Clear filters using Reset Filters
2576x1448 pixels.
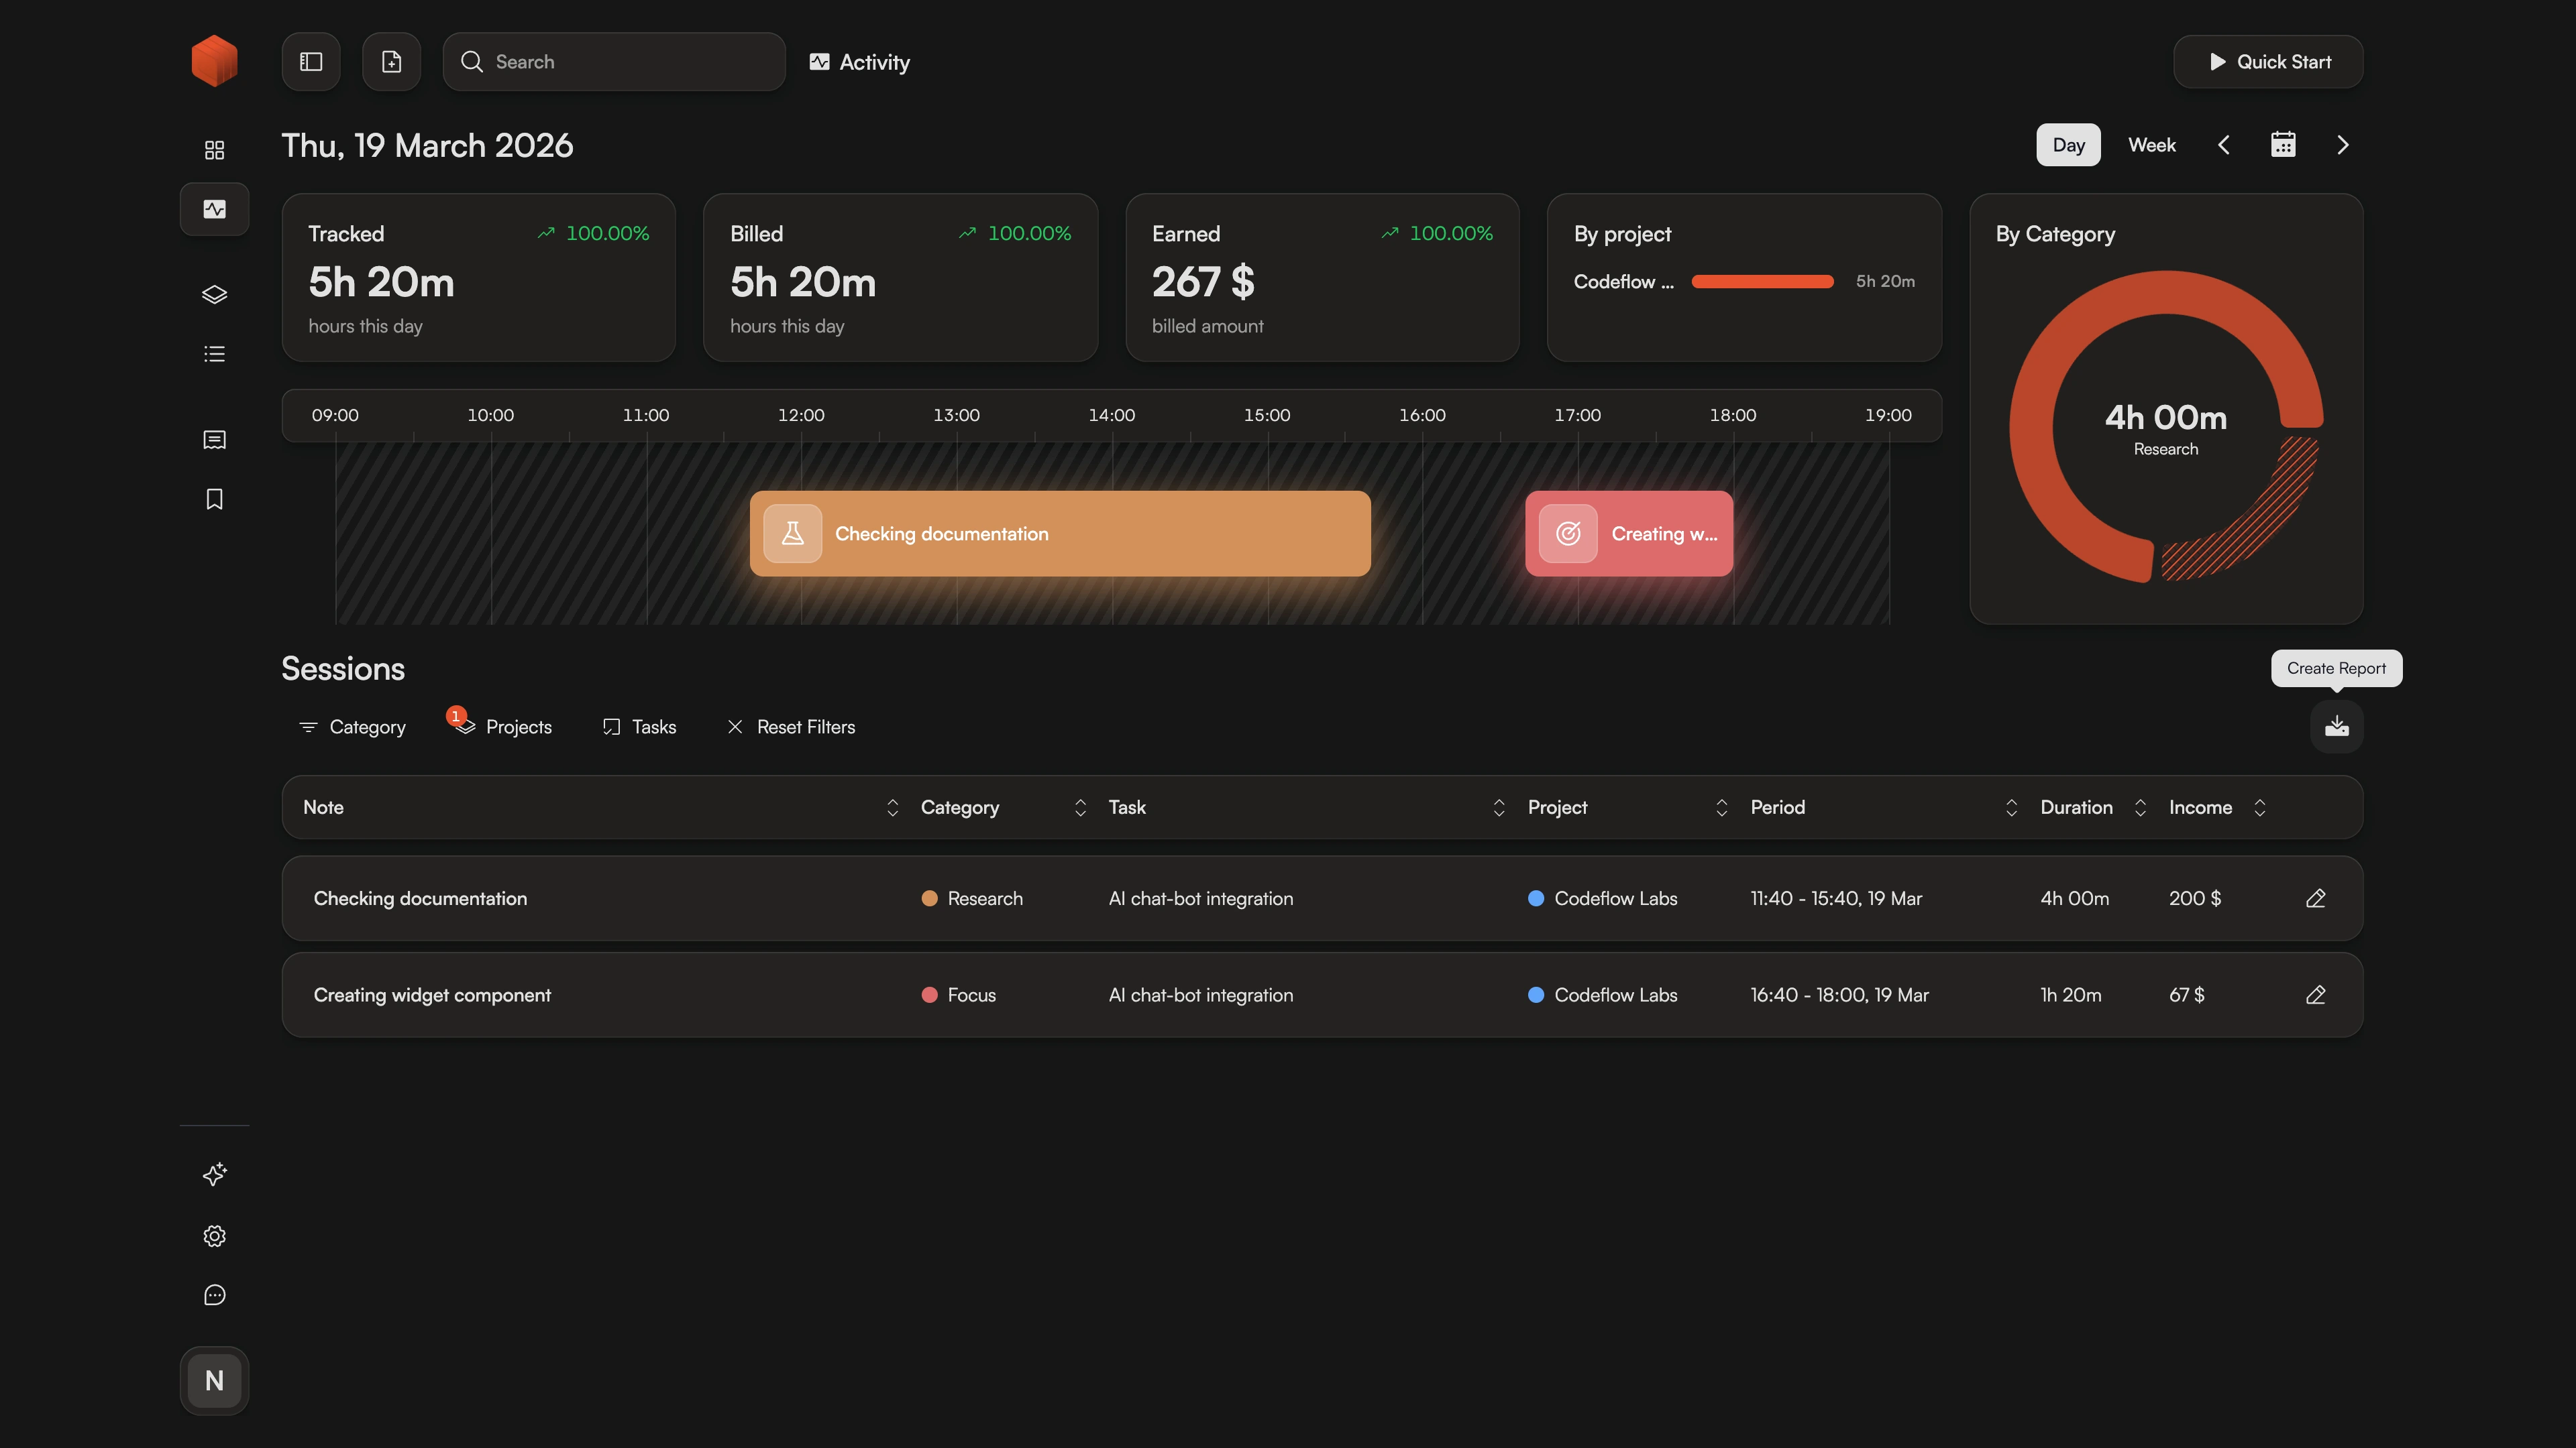tap(791, 727)
